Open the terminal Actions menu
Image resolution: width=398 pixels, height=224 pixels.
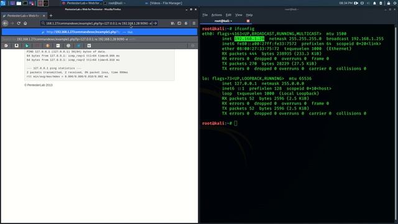216,15
